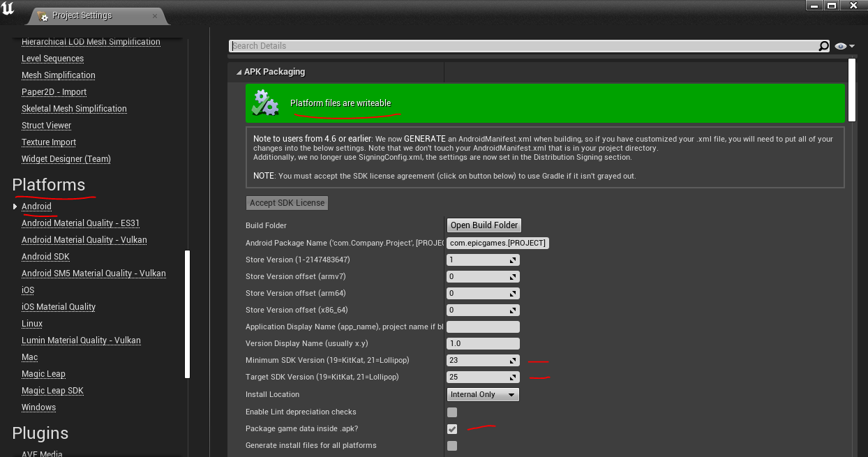Click the Accept SDK License button
Image resolution: width=868 pixels, height=457 pixels.
pos(287,203)
